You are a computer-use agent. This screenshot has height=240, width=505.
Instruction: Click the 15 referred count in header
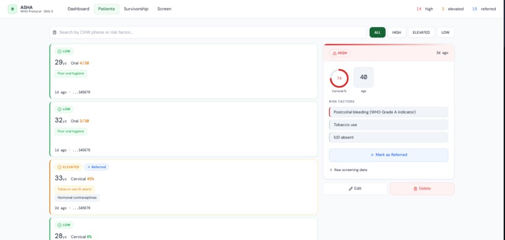pyautogui.click(x=484, y=9)
